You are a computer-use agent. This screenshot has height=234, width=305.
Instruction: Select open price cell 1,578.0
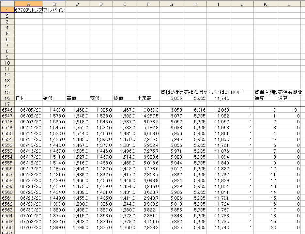[54, 116]
